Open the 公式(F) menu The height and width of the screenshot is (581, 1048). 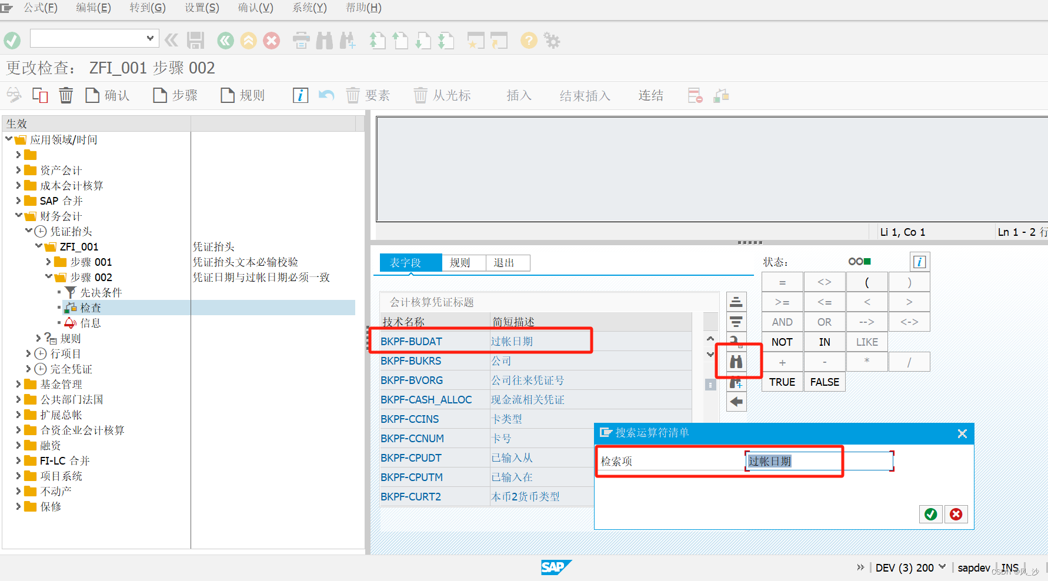[x=40, y=8]
